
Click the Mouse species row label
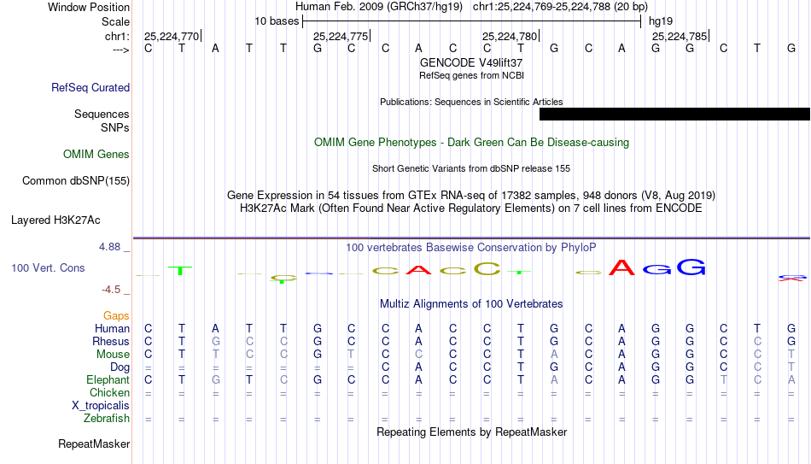[113, 355]
